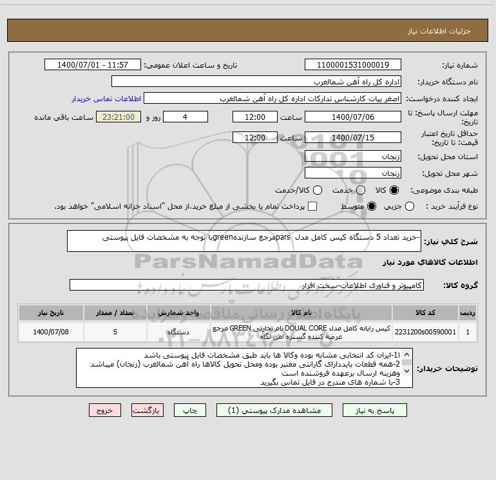Click the کد کالا column header

[x=425, y=312]
